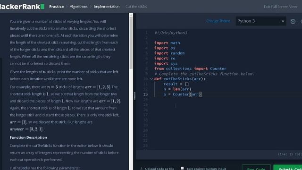Click the 'import sys' line
The image size is (302, 170).
(166, 63)
